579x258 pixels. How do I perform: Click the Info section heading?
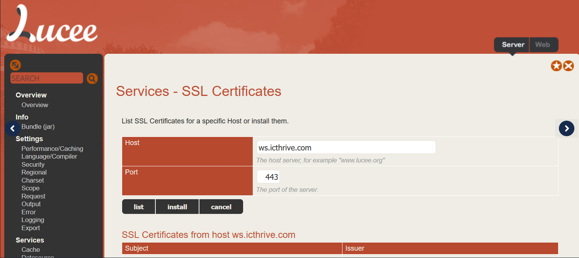22,117
